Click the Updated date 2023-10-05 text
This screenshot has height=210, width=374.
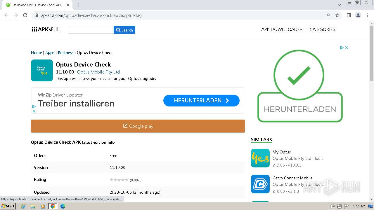tap(135, 192)
